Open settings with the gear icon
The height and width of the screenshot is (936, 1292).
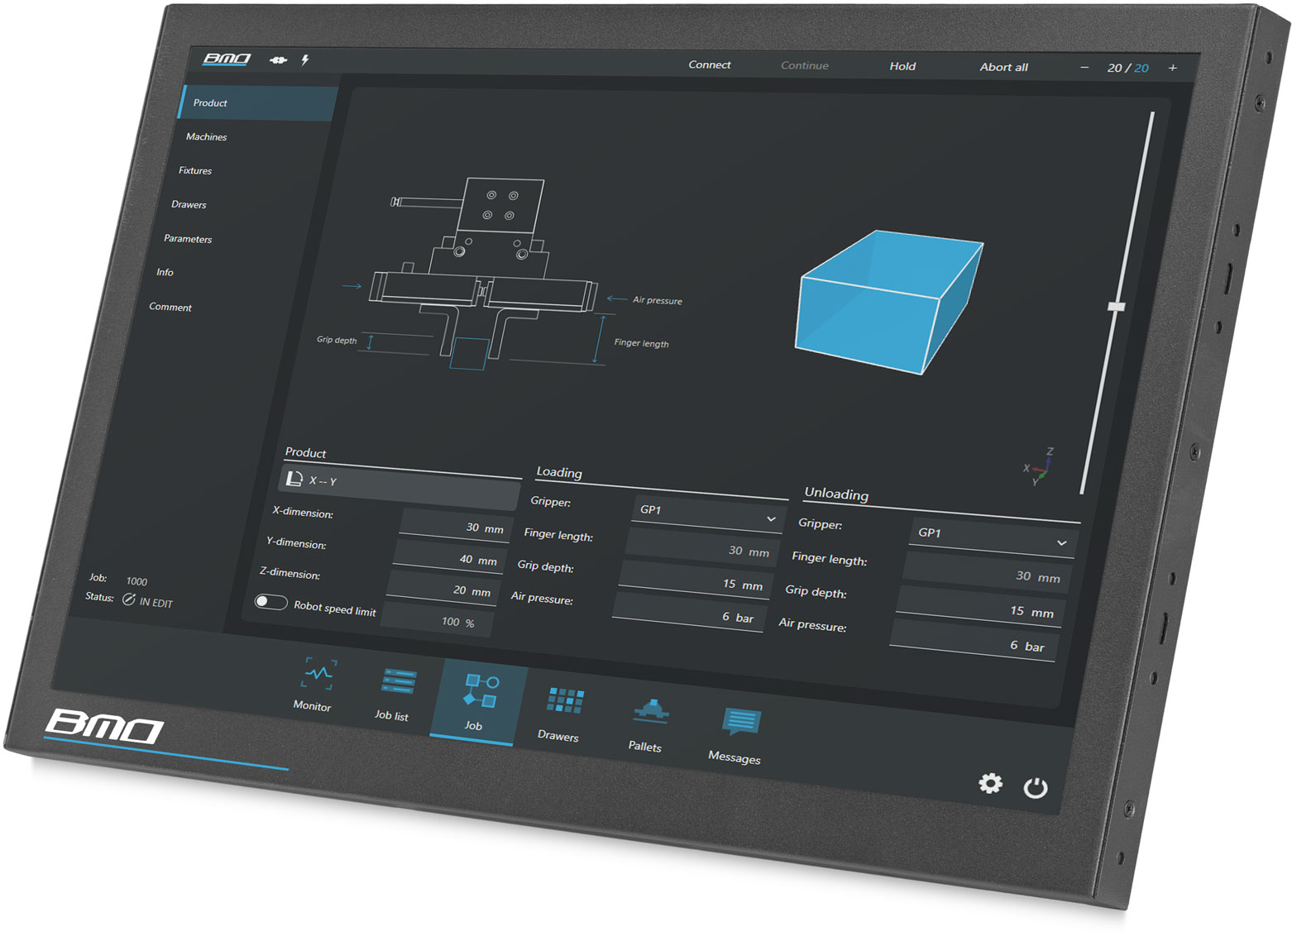point(989,782)
